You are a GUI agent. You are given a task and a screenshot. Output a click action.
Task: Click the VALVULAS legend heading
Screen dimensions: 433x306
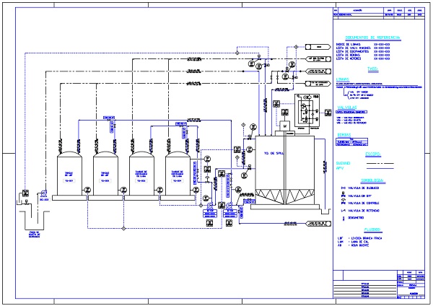pos(347,105)
